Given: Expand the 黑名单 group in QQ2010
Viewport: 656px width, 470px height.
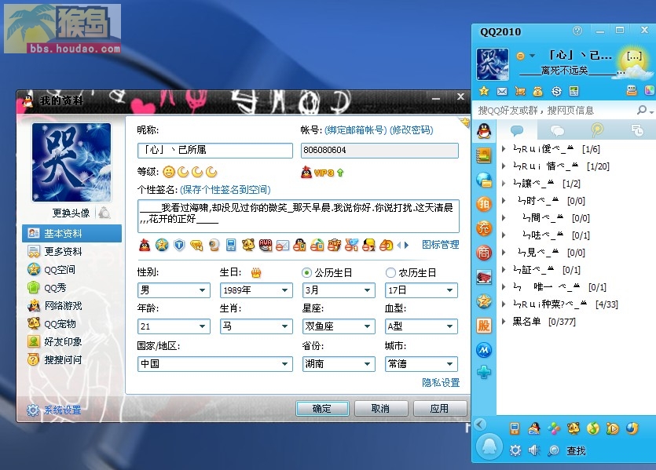Looking at the screenshot, I should tap(504, 321).
